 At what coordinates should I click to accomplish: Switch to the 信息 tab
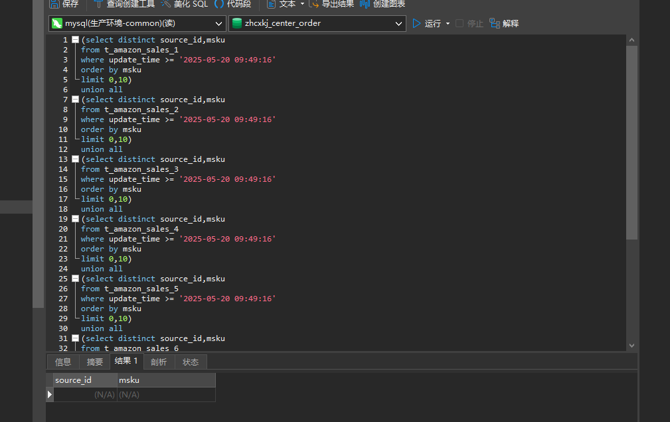click(63, 362)
